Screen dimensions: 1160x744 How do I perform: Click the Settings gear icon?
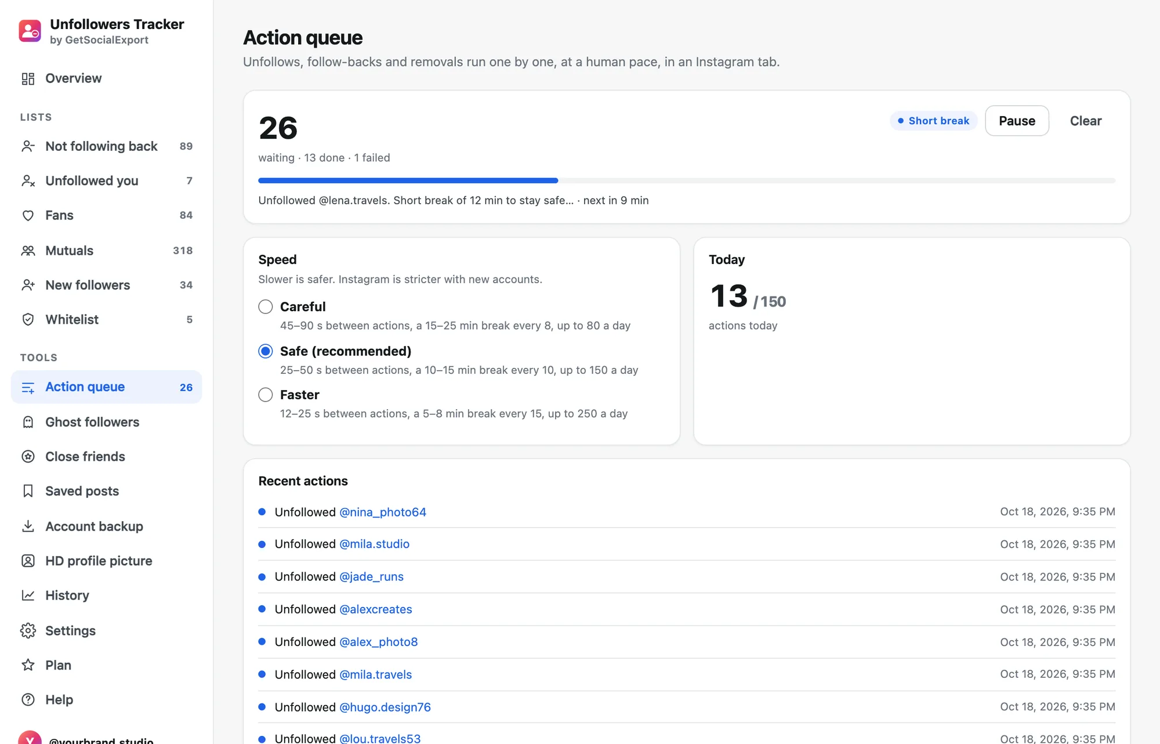tap(28, 631)
